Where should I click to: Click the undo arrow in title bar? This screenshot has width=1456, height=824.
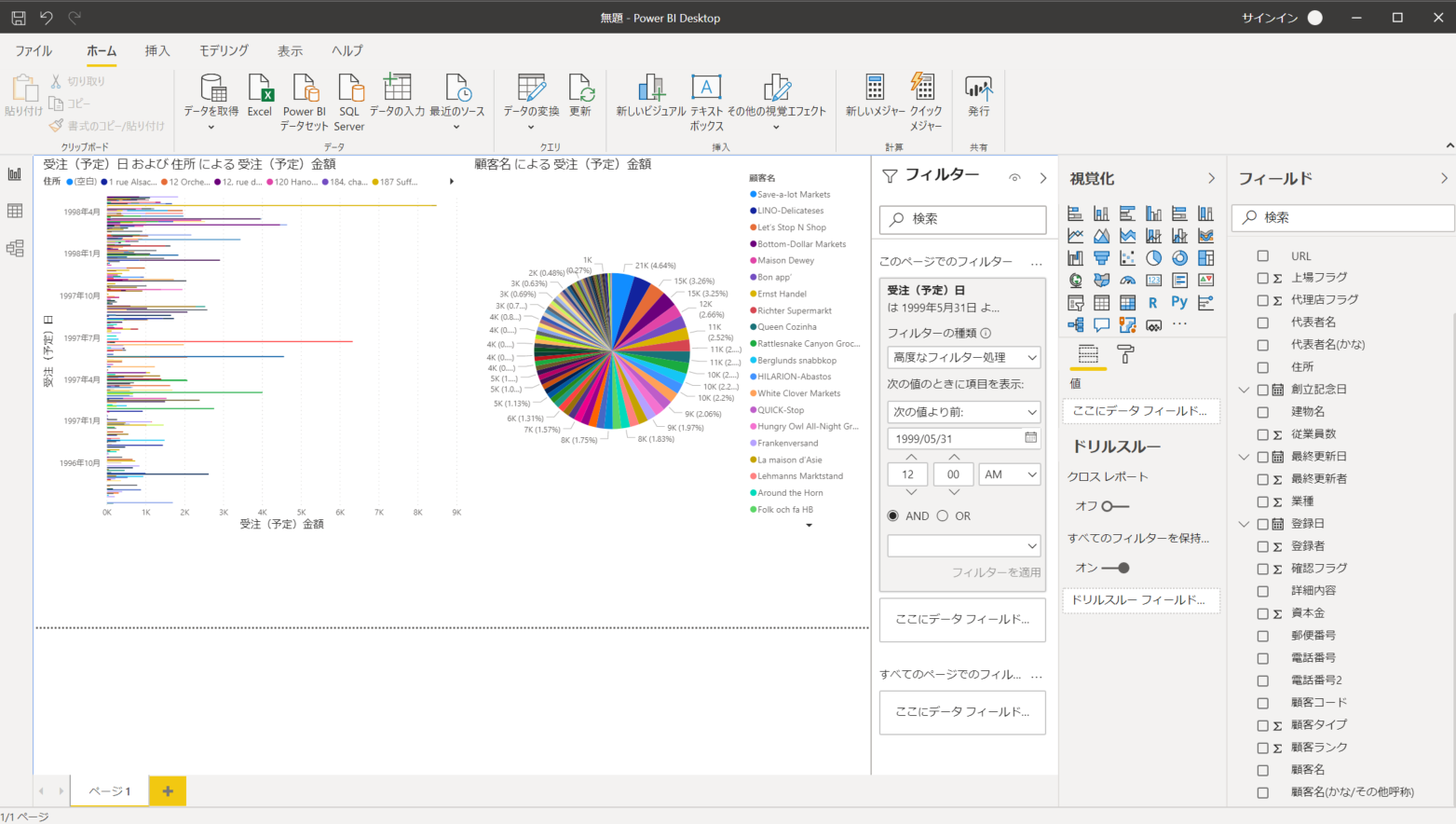(47, 17)
